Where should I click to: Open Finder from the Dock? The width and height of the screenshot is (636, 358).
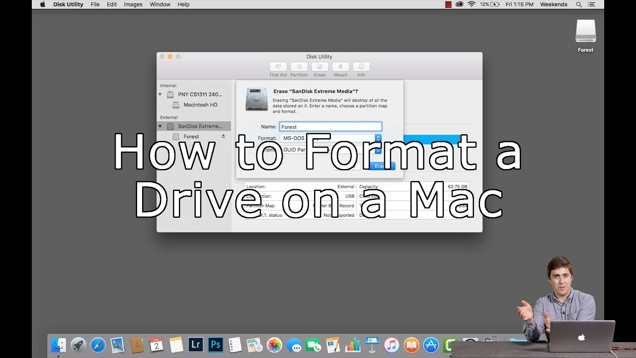coord(59,345)
